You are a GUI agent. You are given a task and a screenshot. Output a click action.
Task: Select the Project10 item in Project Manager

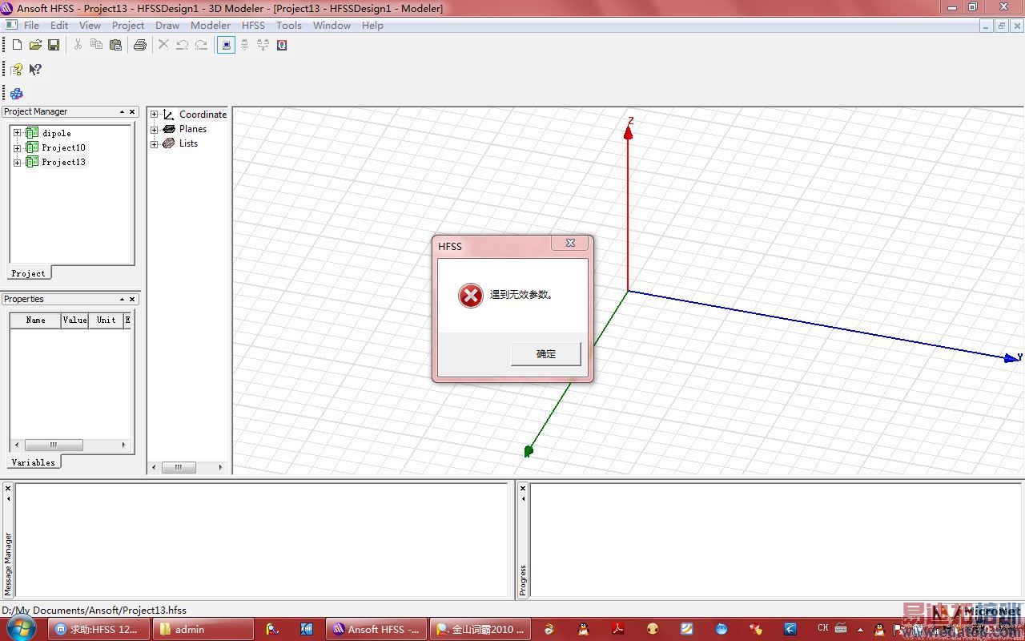coord(63,147)
